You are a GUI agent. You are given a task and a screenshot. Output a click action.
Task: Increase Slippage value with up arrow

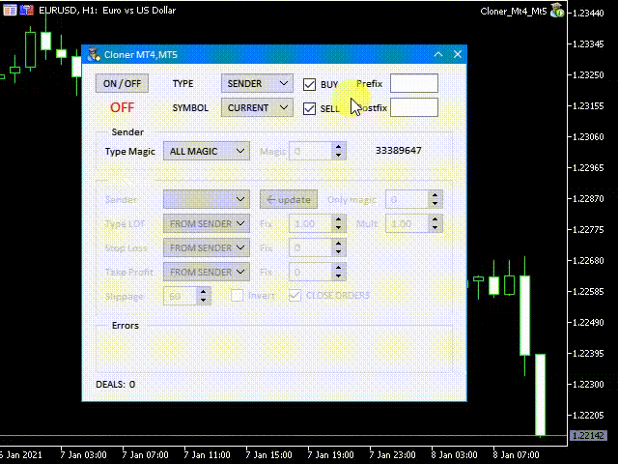pyautogui.click(x=203, y=292)
